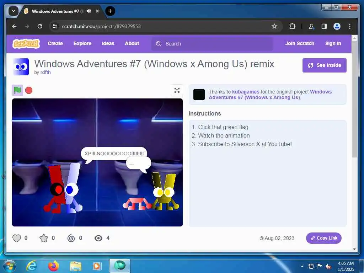Click the remix spiral icon
Screen dimensions: 364x273
click(x=71, y=238)
